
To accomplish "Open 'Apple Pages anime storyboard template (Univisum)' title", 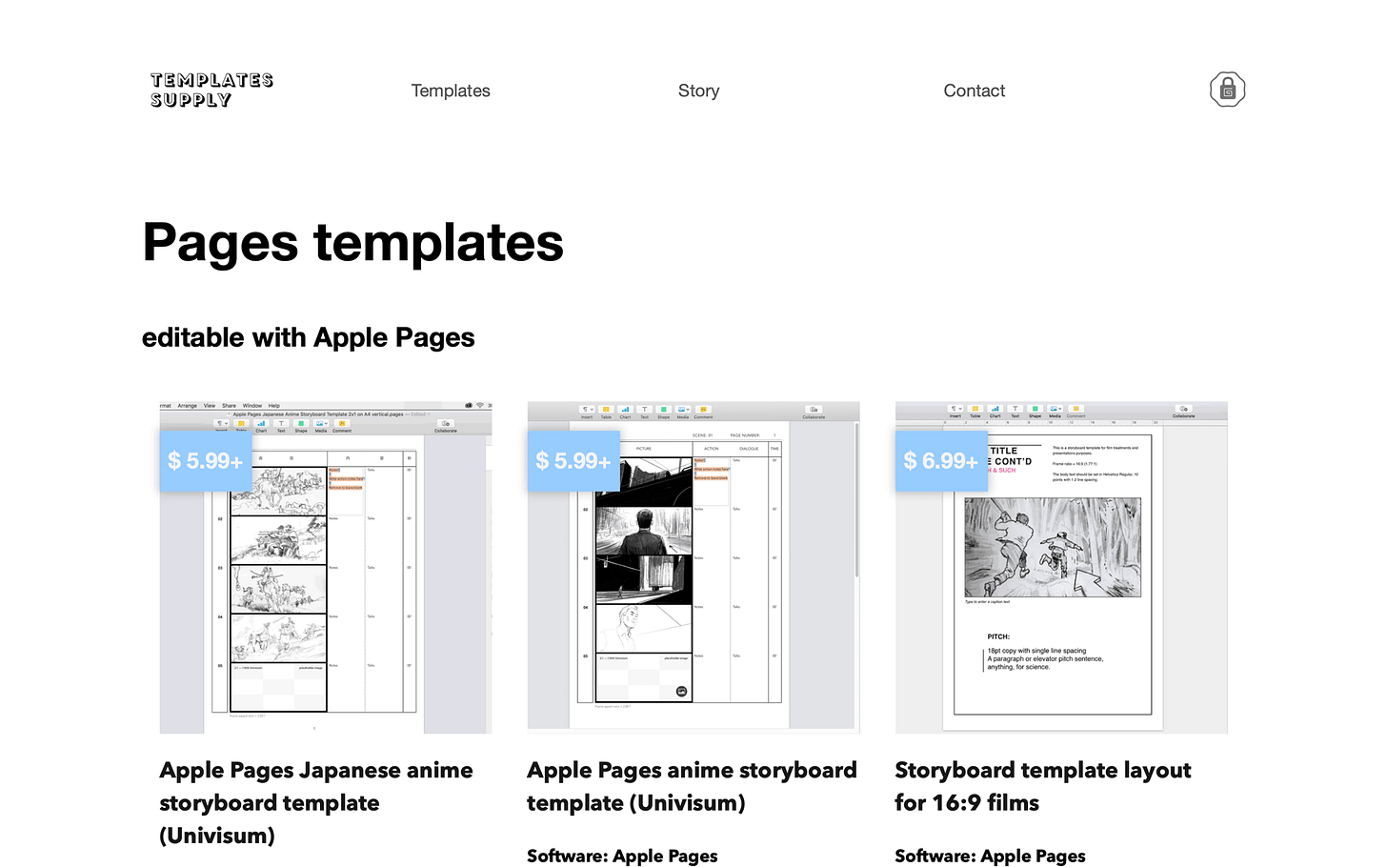I will 692,786.
